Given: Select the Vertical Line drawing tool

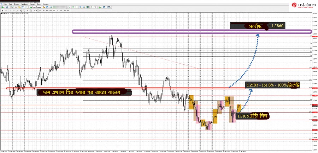Looking at the screenshot, I should click(10, 11).
